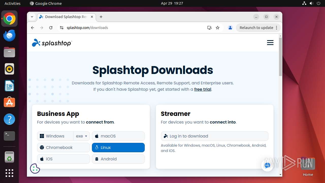Launch Rhythmbox from dock
Image resolution: width=325 pixels, height=183 pixels.
[x=9, y=69]
